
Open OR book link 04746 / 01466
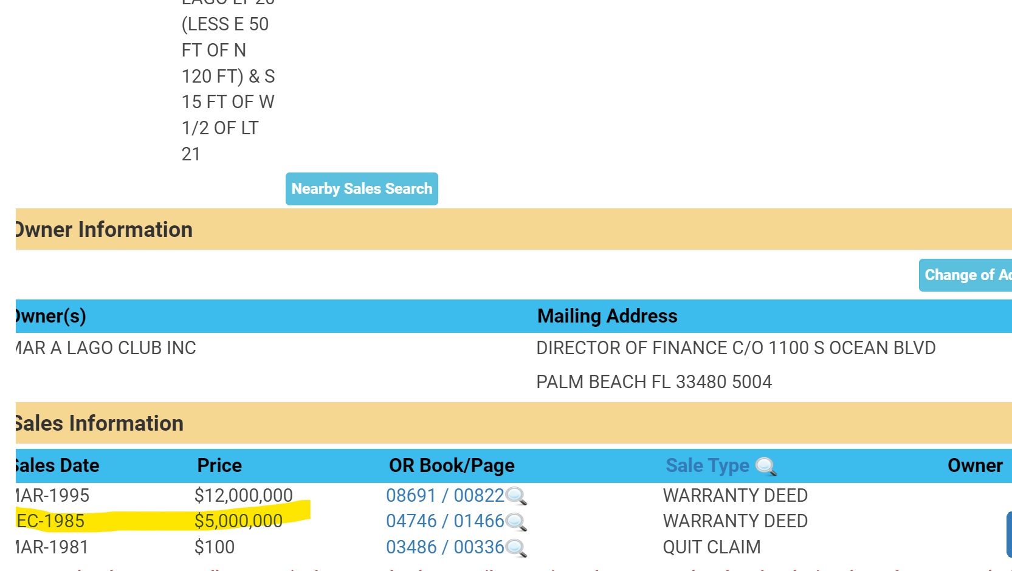pyautogui.click(x=445, y=521)
